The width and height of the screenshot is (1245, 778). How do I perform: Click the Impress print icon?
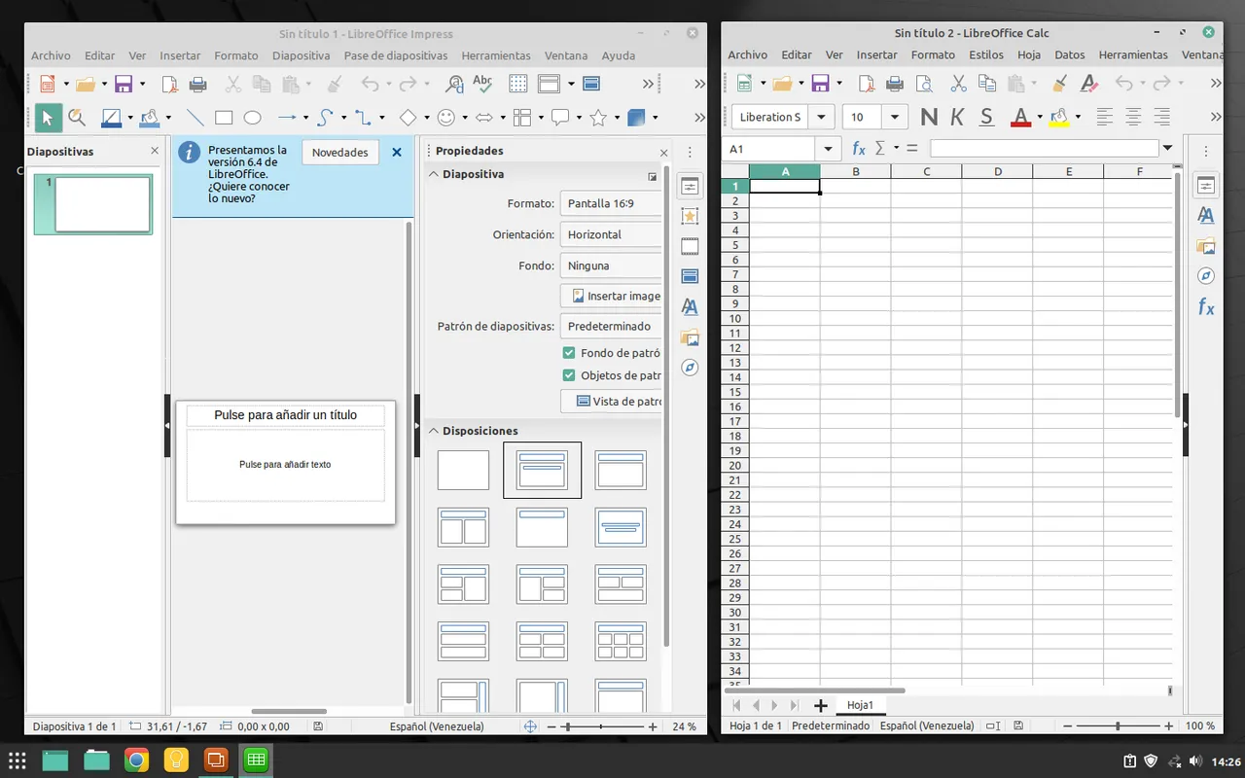pyautogui.click(x=197, y=84)
